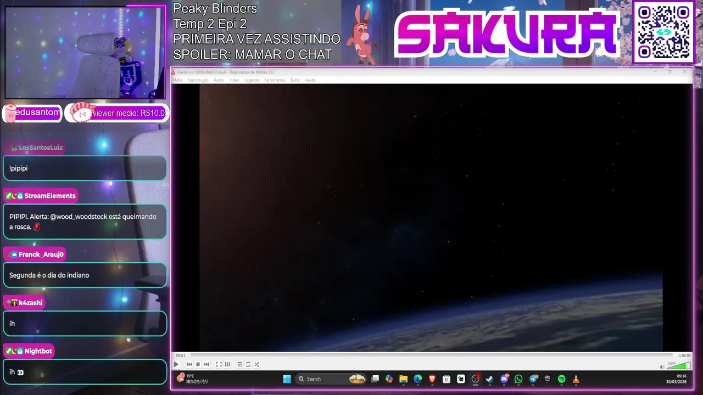The image size is (703, 395).
Task: Stop playback in VLC
Action: [x=198, y=364]
